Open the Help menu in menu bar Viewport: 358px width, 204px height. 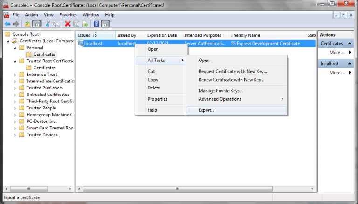110,15
